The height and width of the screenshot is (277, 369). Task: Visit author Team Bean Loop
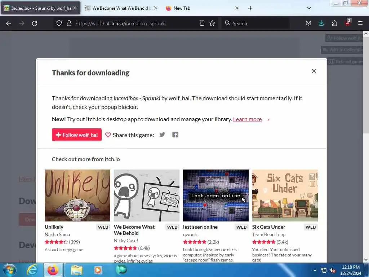269,234
